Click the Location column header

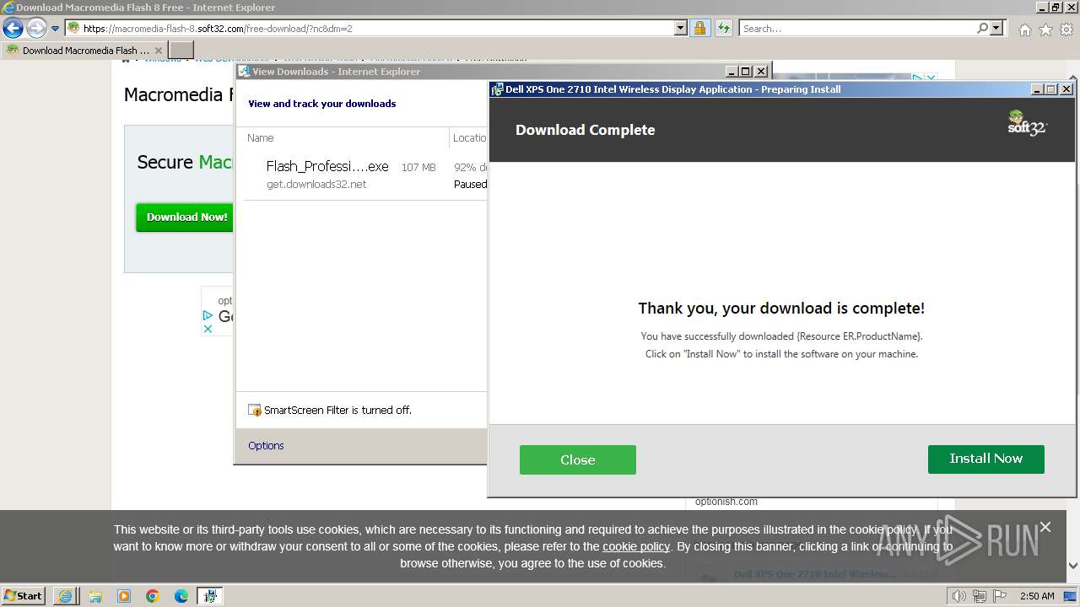(x=469, y=137)
